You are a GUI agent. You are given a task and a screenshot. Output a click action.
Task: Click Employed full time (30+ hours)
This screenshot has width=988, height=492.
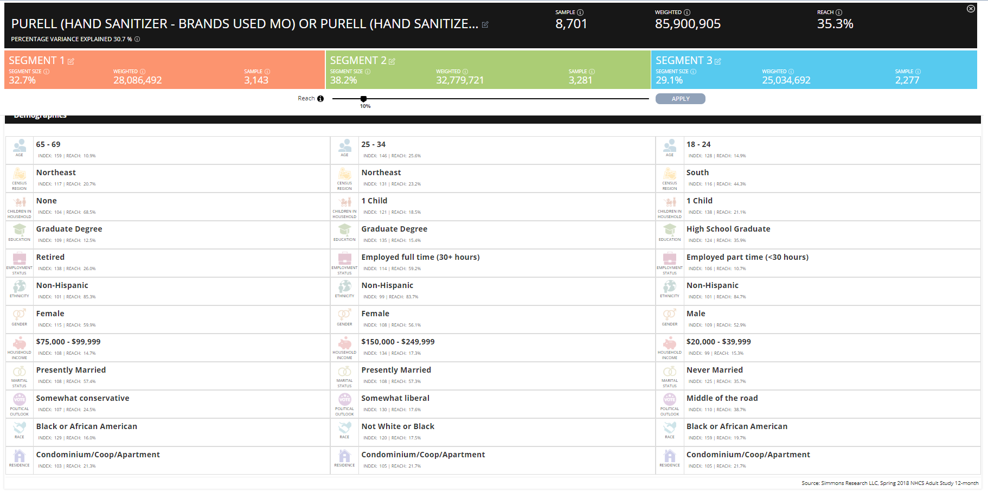pyautogui.click(x=420, y=257)
